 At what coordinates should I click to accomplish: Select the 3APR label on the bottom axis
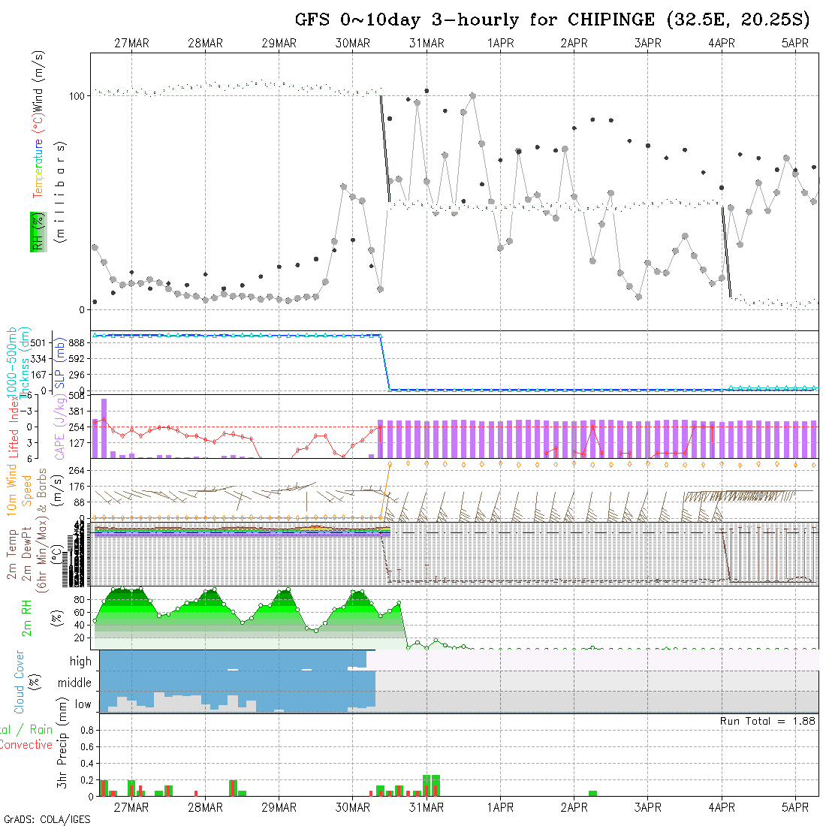(647, 807)
